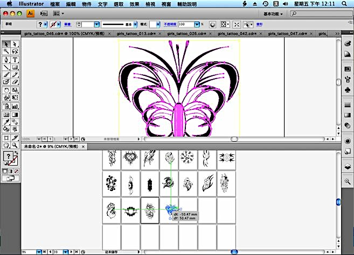This screenshot has width=354, height=255.
Task: Open stroke color dropdown in control bar
Action: tap(59, 24)
